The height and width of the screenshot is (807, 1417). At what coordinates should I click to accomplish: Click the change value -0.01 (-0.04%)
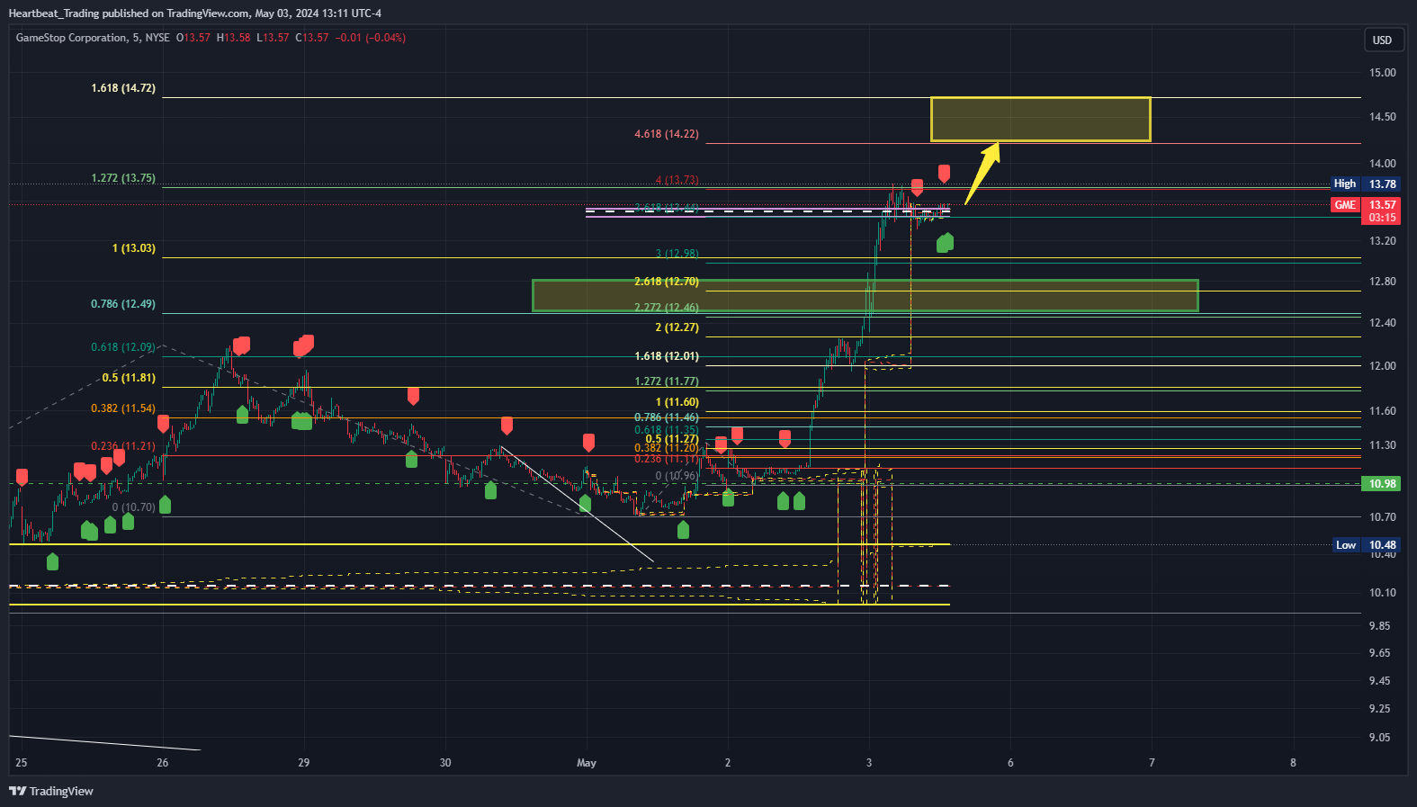[370, 38]
